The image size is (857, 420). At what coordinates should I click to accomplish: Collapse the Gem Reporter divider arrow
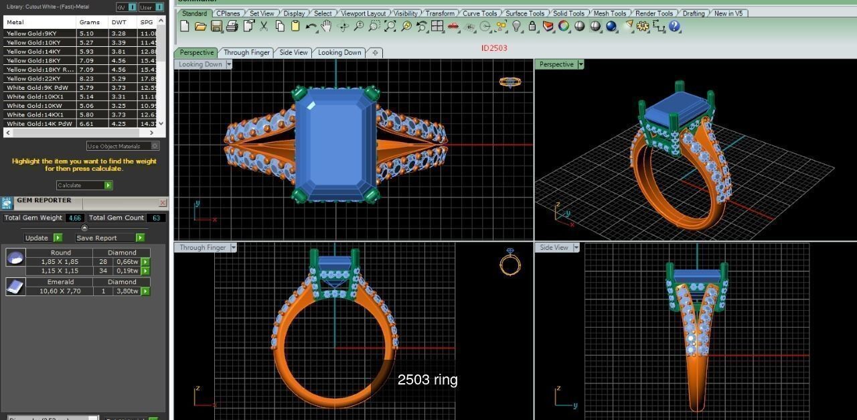click(84, 228)
